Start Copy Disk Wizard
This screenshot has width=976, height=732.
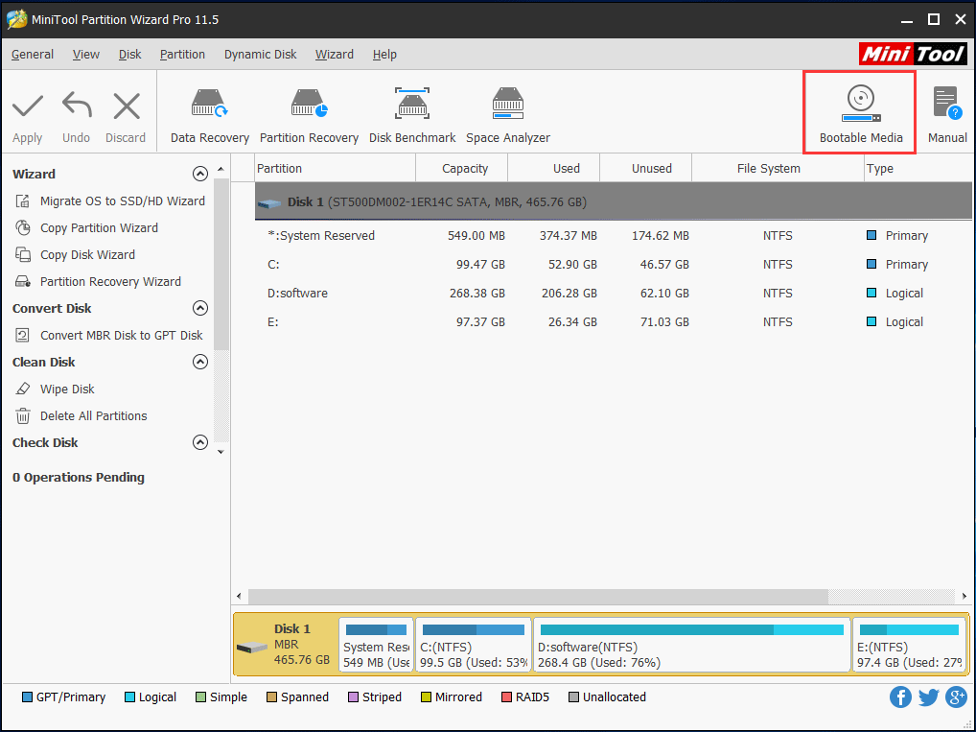[88, 255]
